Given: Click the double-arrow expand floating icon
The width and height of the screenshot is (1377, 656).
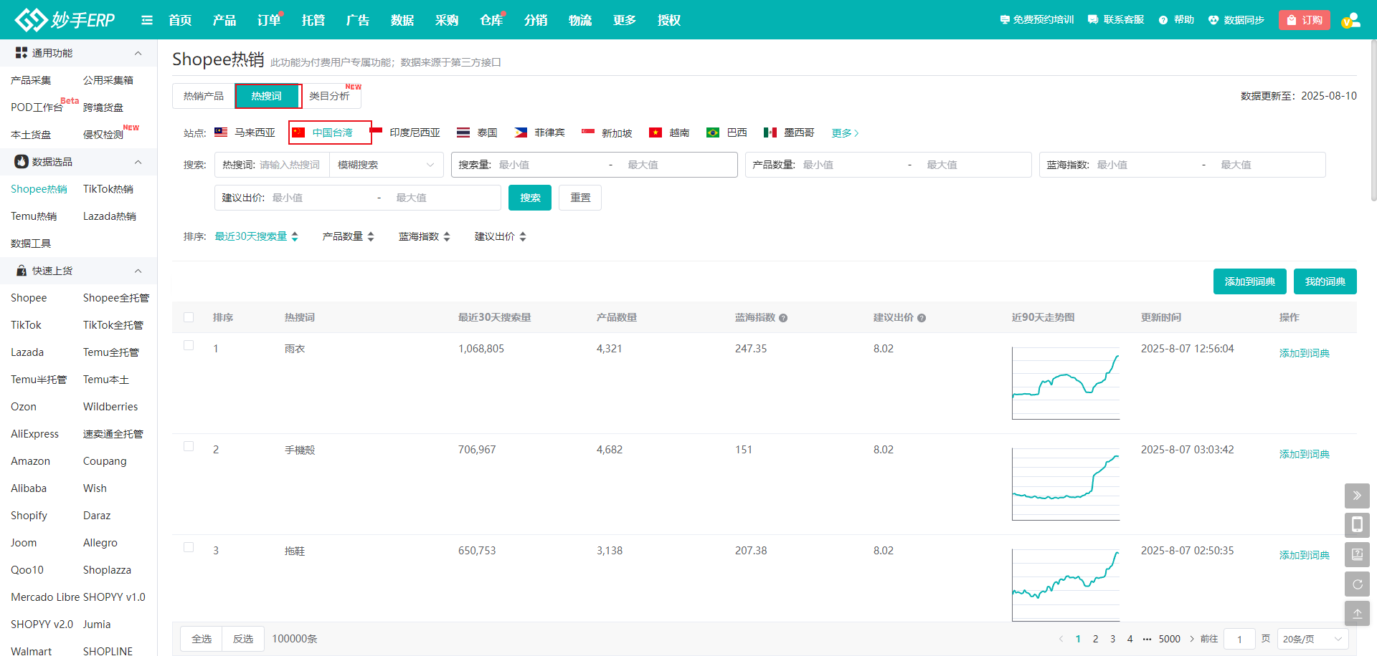Looking at the screenshot, I should click(x=1357, y=496).
